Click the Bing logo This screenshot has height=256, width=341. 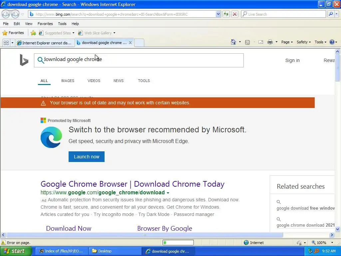(24, 60)
